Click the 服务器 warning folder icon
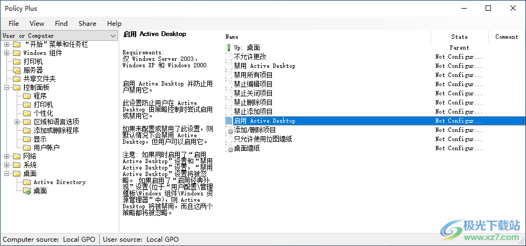Screen dimensions: 526x246 tap(17, 71)
